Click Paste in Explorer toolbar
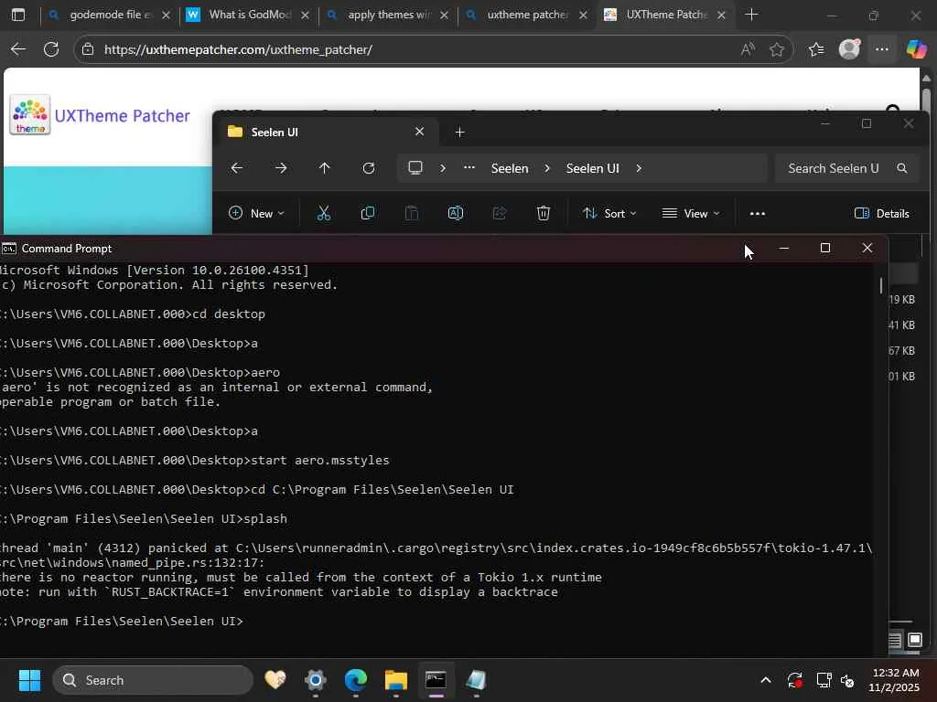 pos(412,213)
